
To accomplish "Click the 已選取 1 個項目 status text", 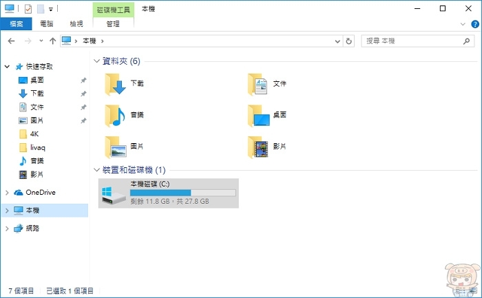I will pyautogui.click(x=70, y=290).
